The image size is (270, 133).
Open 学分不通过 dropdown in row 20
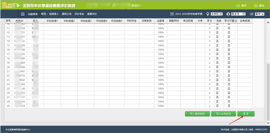point(231,67)
